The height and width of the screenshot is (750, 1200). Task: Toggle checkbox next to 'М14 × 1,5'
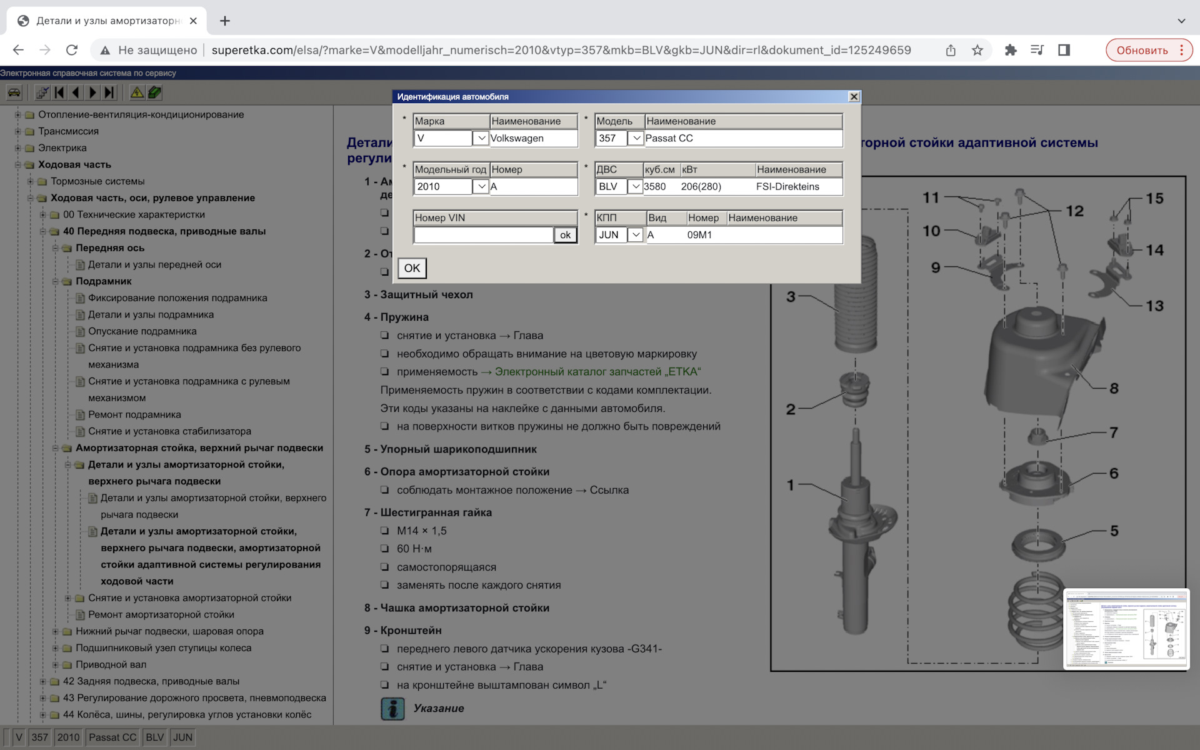pos(385,531)
